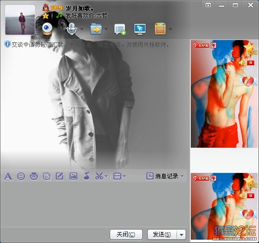Click the message history clock icon
This screenshot has width=259, height=243.
(150, 176)
